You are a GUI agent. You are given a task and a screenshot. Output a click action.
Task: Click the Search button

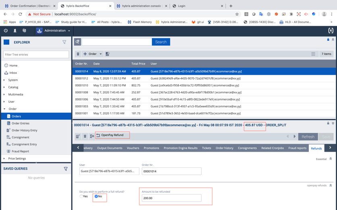[x=161, y=42]
